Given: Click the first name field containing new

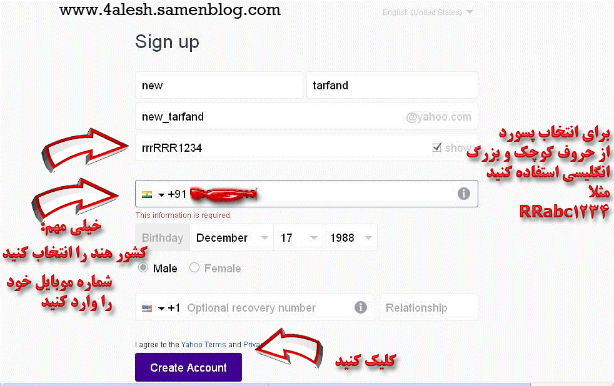Looking at the screenshot, I should tap(219, 85).
